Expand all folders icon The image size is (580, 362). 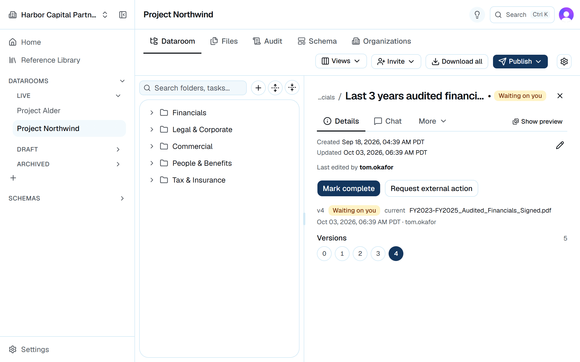click(x=275, y=88)
